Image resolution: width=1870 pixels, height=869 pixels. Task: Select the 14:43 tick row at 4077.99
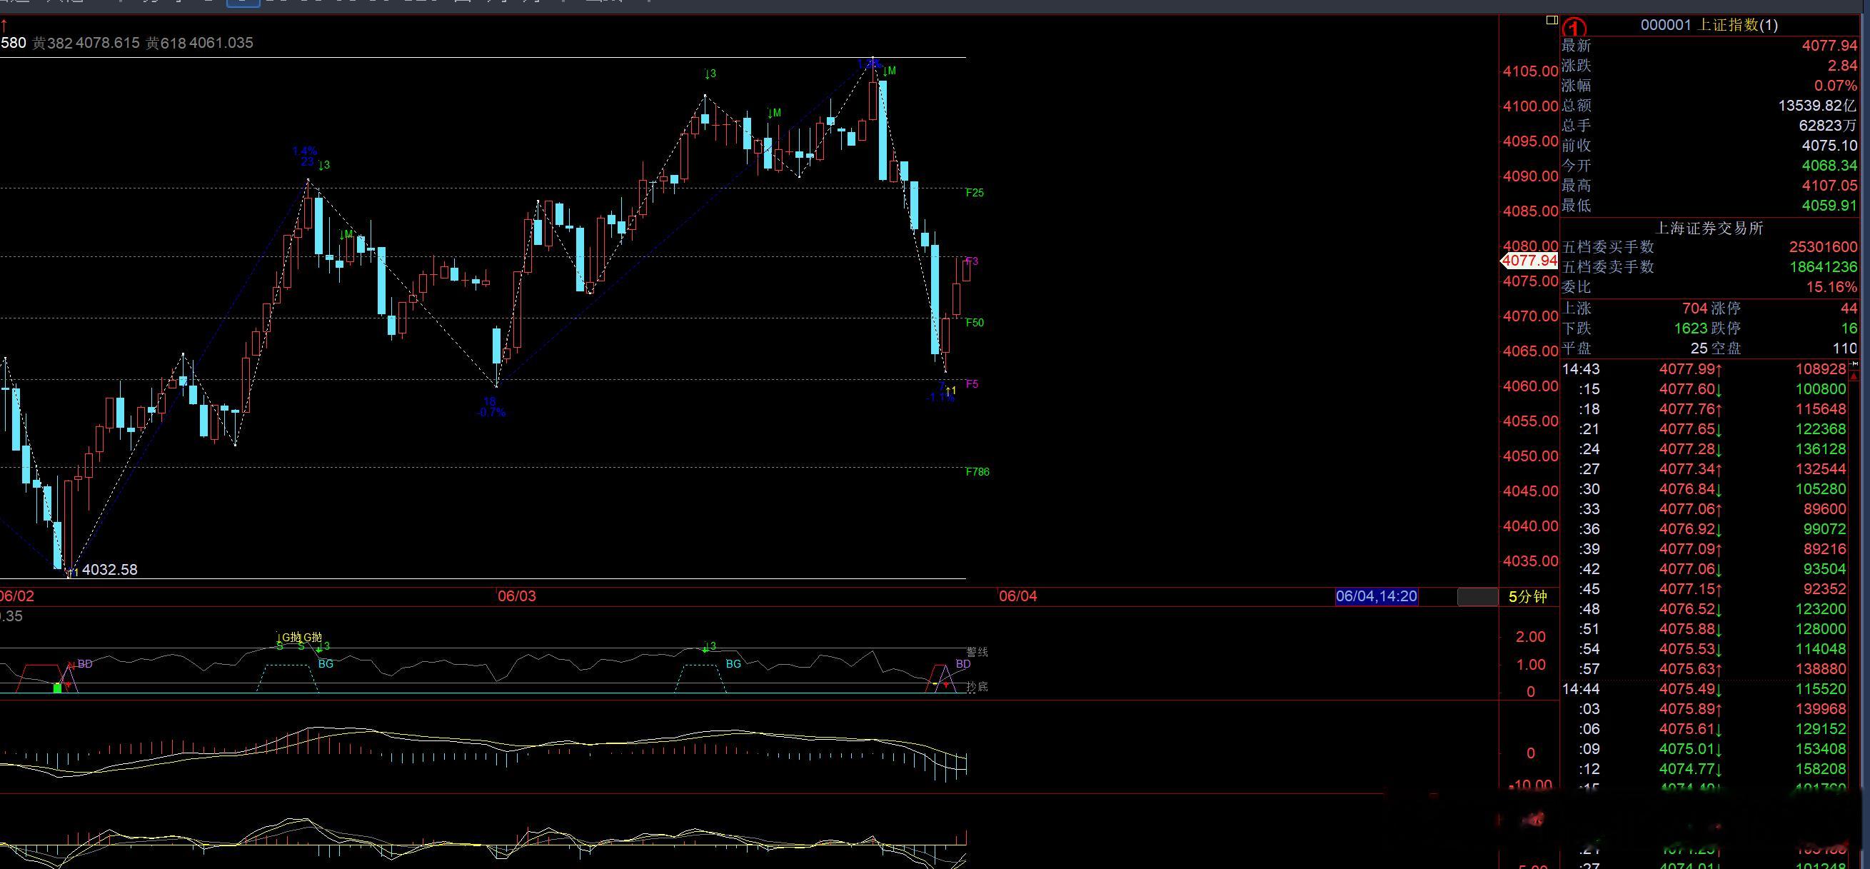1704,370
